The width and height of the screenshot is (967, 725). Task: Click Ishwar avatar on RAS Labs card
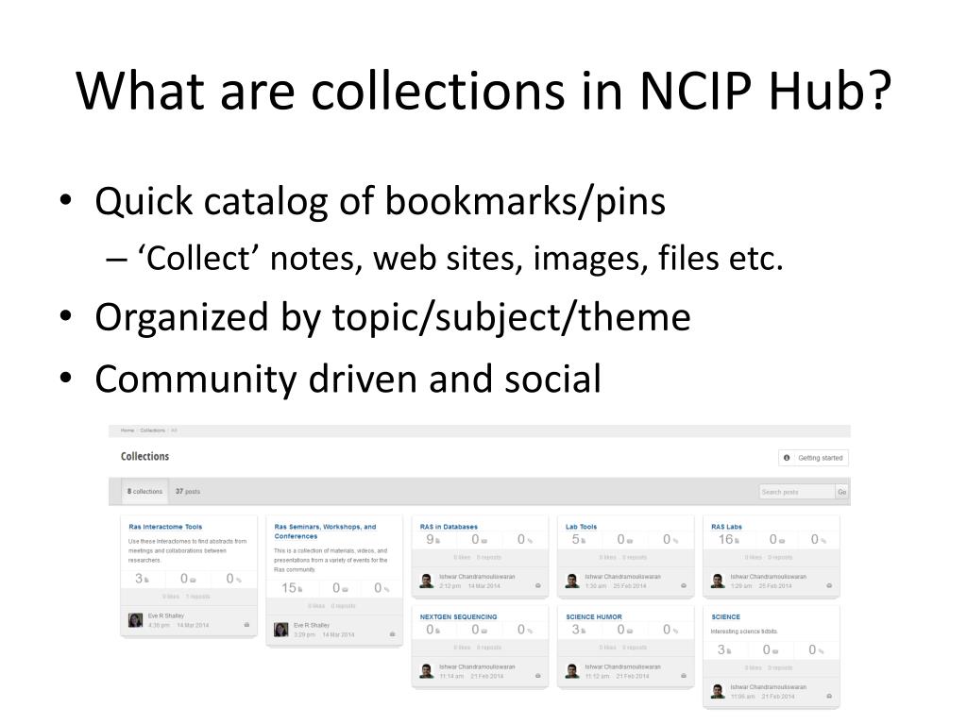[x=718, y=581]
